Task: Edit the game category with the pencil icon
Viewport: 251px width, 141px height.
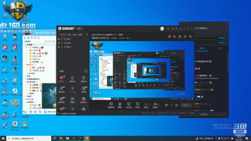Action: (108, 38)
